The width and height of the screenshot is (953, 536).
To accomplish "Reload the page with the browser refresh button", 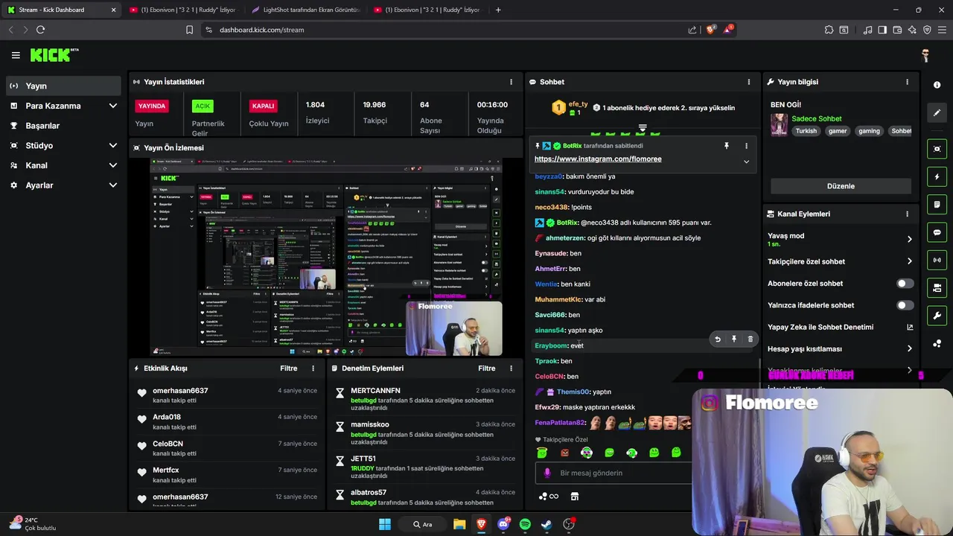I will point(40,30).
